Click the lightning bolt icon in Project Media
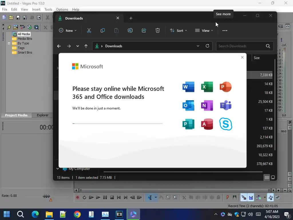Image resolution: width=293 pixels, height=220 pixels. click(x=9, y=27)
